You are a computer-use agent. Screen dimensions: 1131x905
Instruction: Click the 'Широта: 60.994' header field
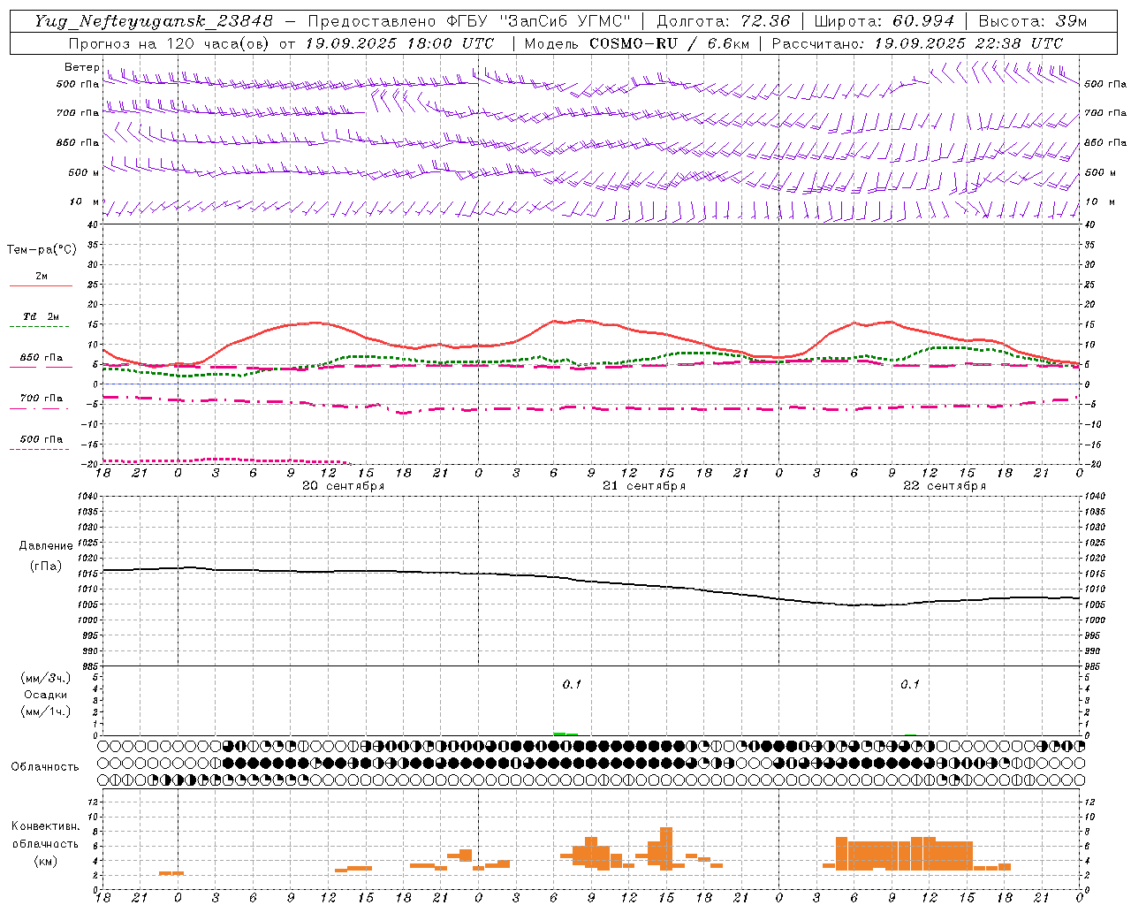pos(884,21)
